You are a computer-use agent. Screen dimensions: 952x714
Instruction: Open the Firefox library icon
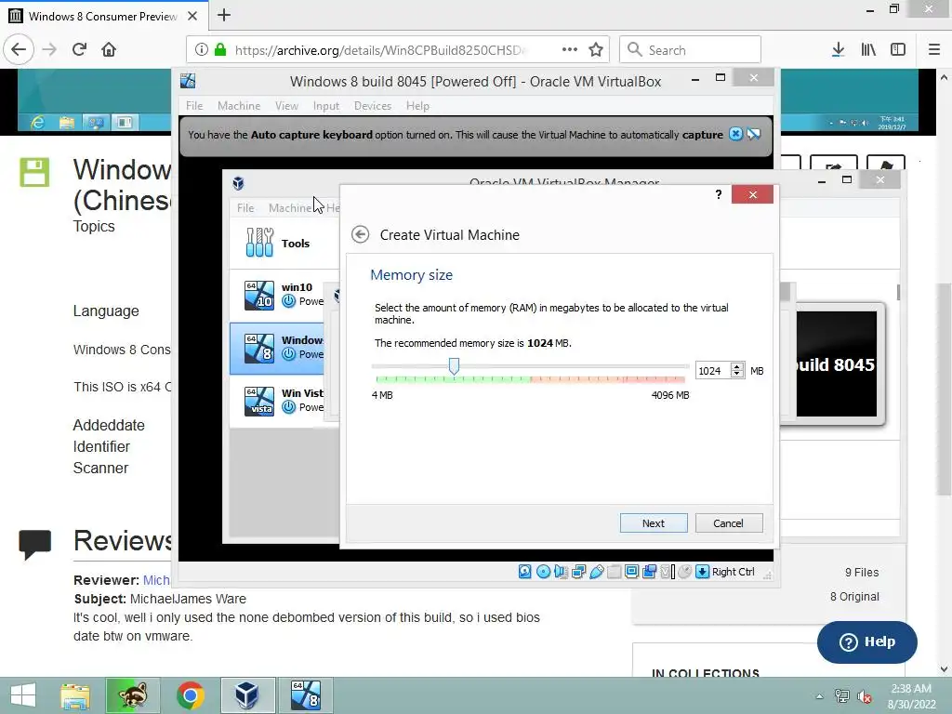pyautogui.click(x=868, y=49)
